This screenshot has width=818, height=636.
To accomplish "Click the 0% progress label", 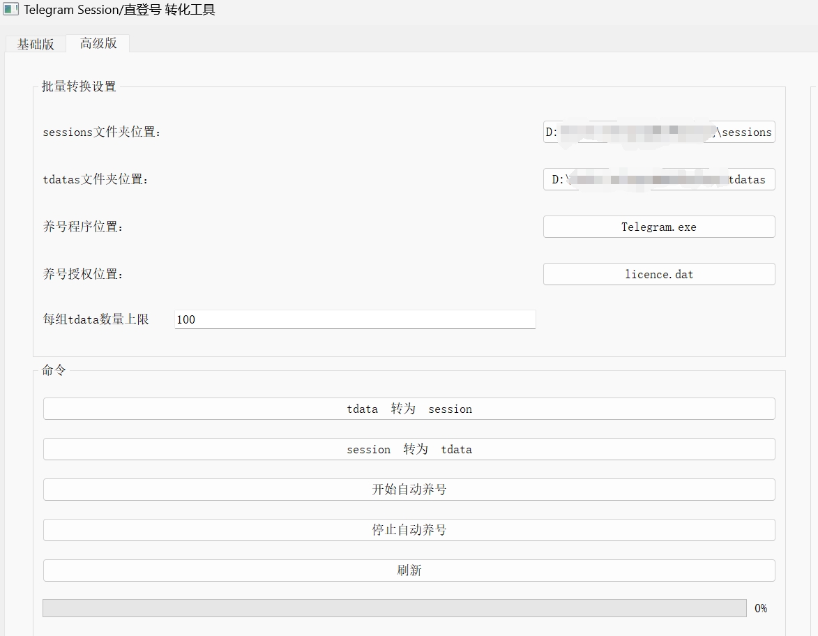I will [761, 608].
